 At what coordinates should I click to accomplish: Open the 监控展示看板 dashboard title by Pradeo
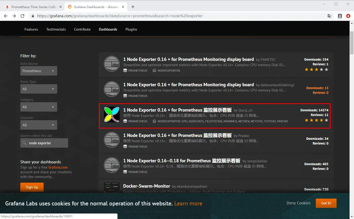[178, 135]
